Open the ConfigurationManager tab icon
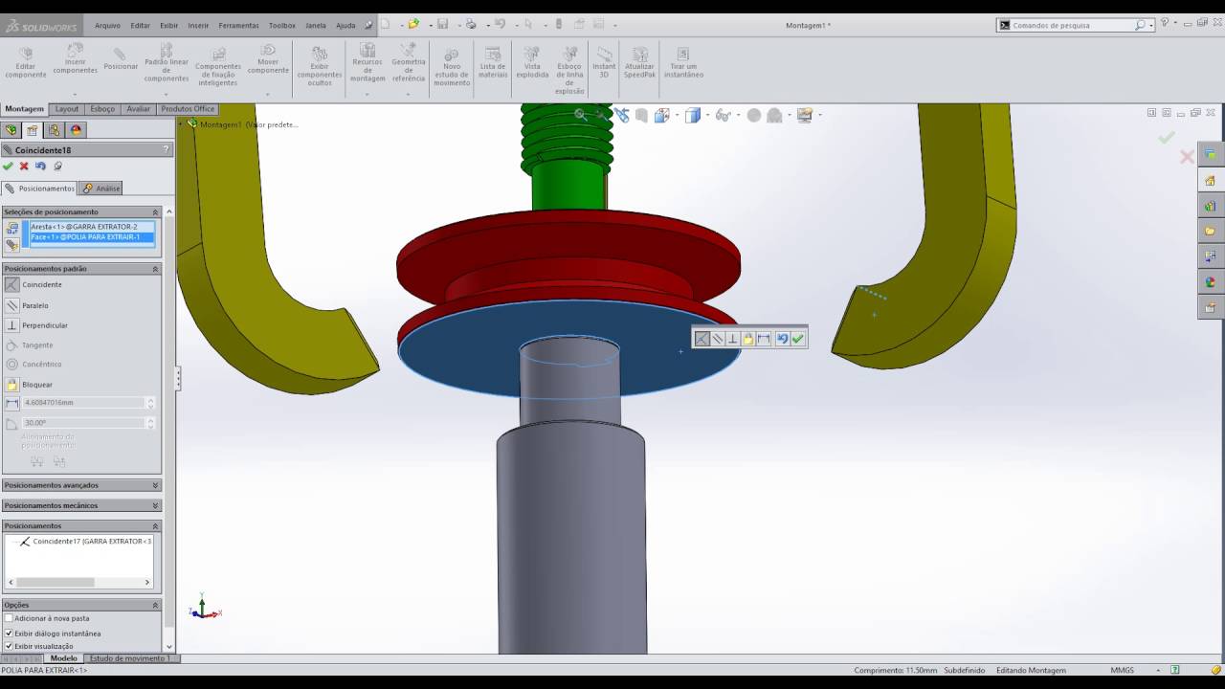Screen dimensions: 1225x689 (54, 130)
